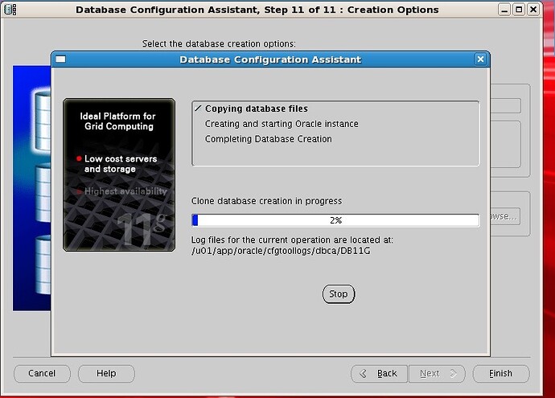Click 'Clone database creation in progress' label
This screenshot has width=555, height=398.
[266, 201]
